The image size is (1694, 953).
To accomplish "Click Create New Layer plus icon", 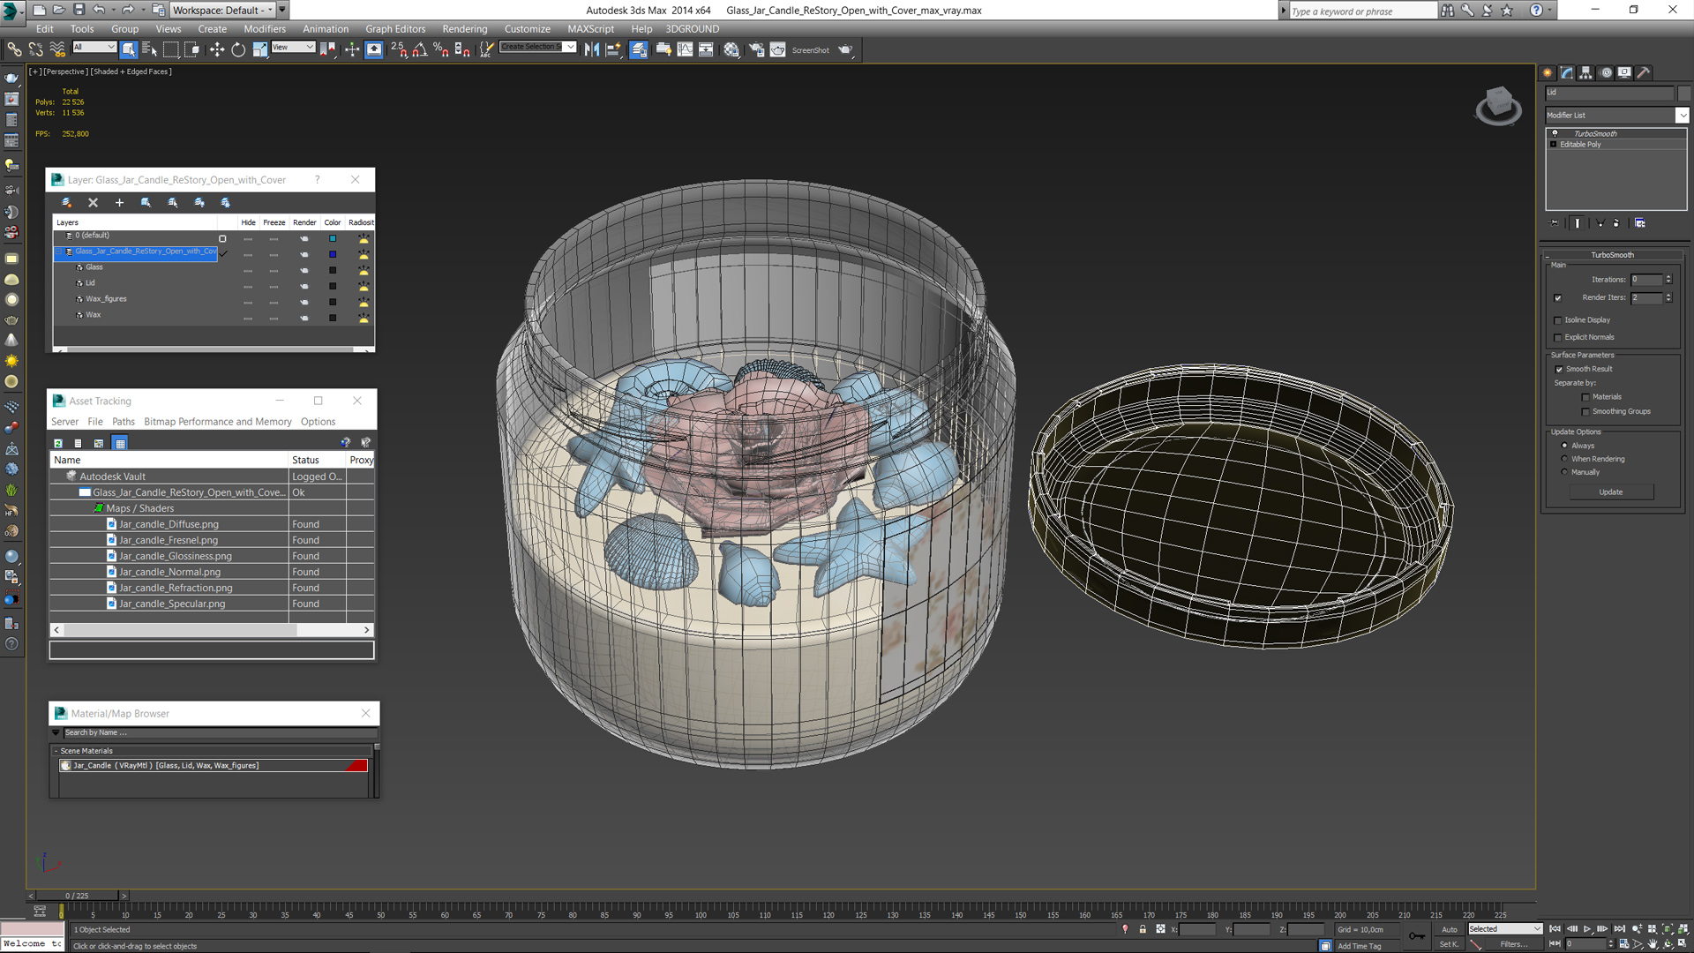I will coord(119,203).
